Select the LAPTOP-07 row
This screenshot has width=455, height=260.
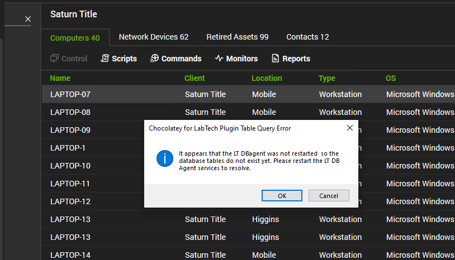point(70,94)
